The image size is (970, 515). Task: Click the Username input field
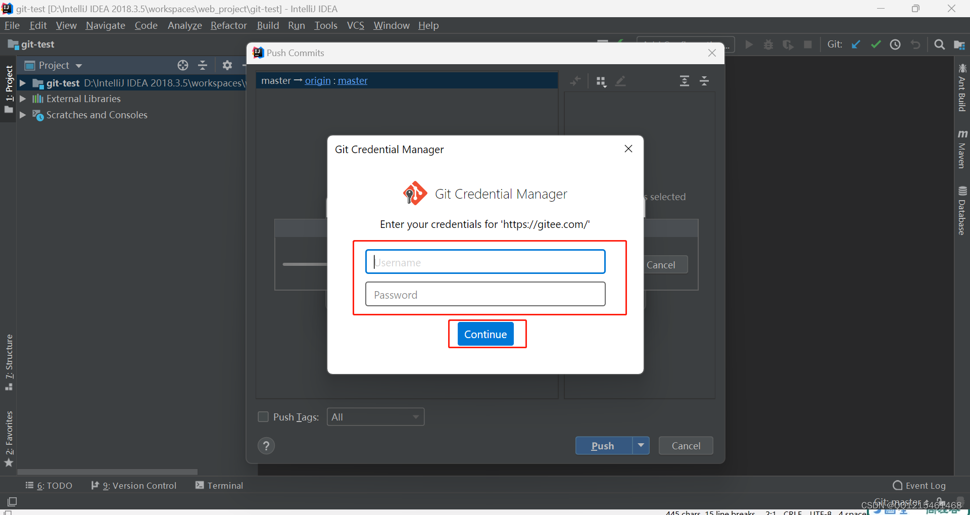point(486,262)
